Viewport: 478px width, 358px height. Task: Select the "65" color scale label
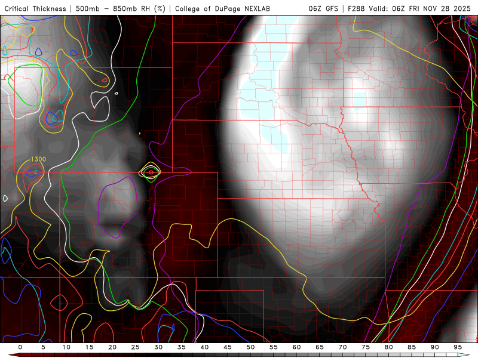pyautogui.click(x=320, y=347)
